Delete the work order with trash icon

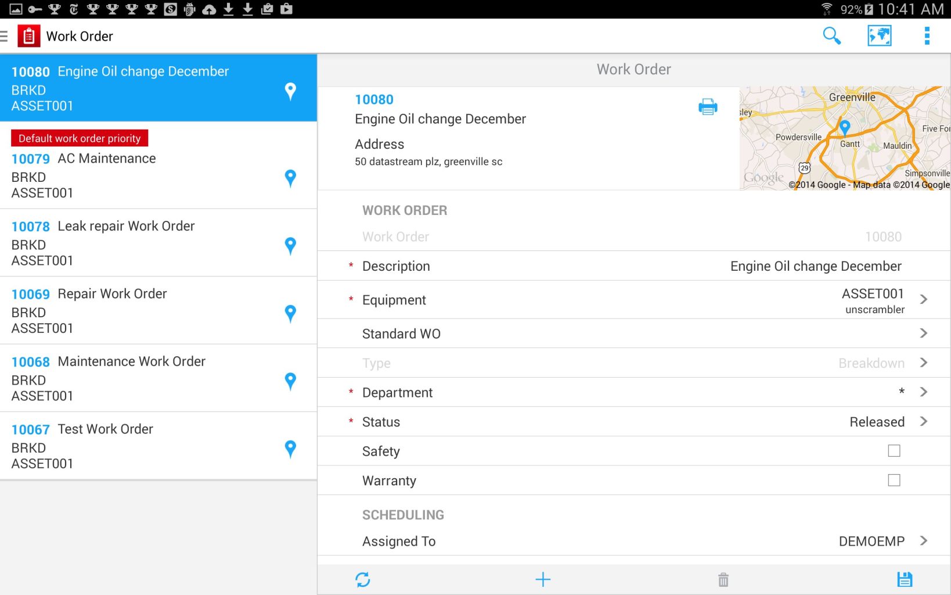(723, 579)
